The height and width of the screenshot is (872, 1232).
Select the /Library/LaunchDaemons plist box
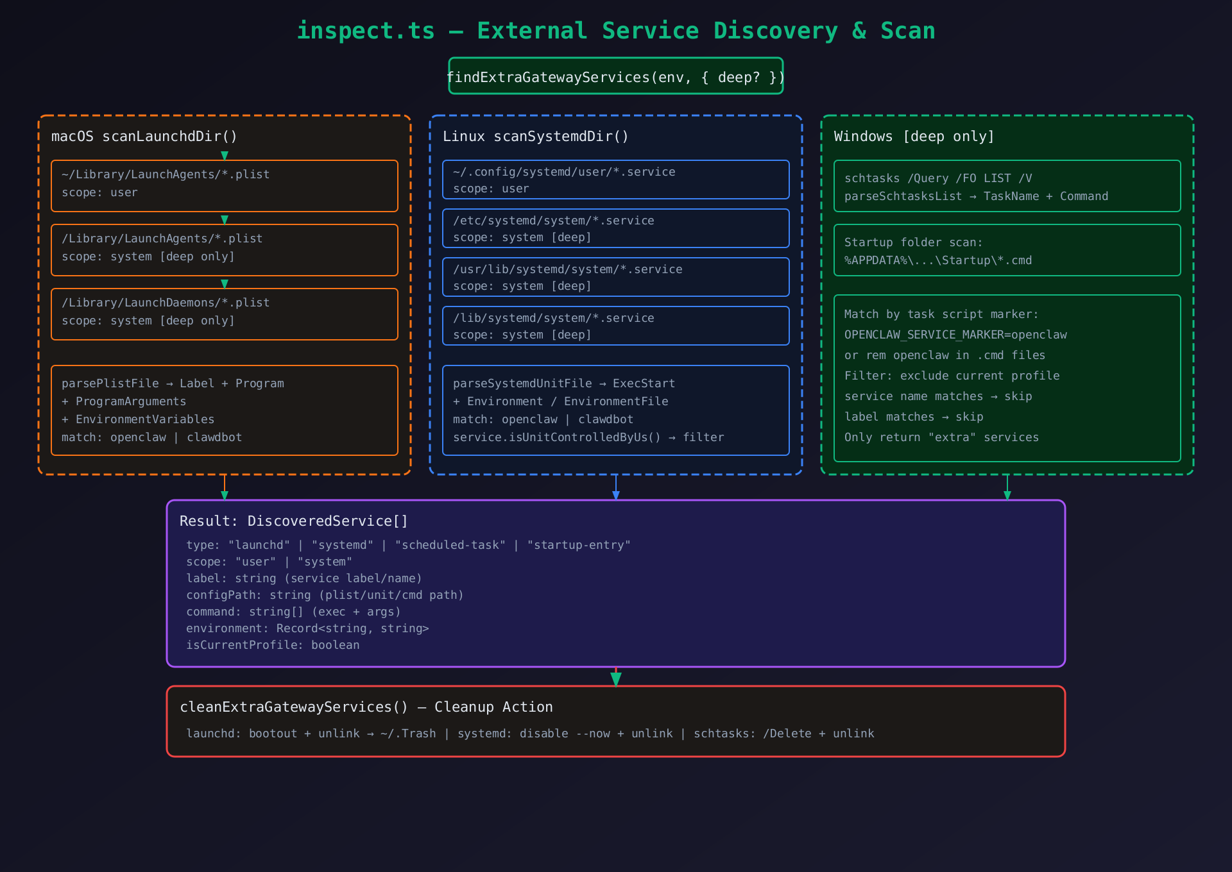tap(224, 314)
